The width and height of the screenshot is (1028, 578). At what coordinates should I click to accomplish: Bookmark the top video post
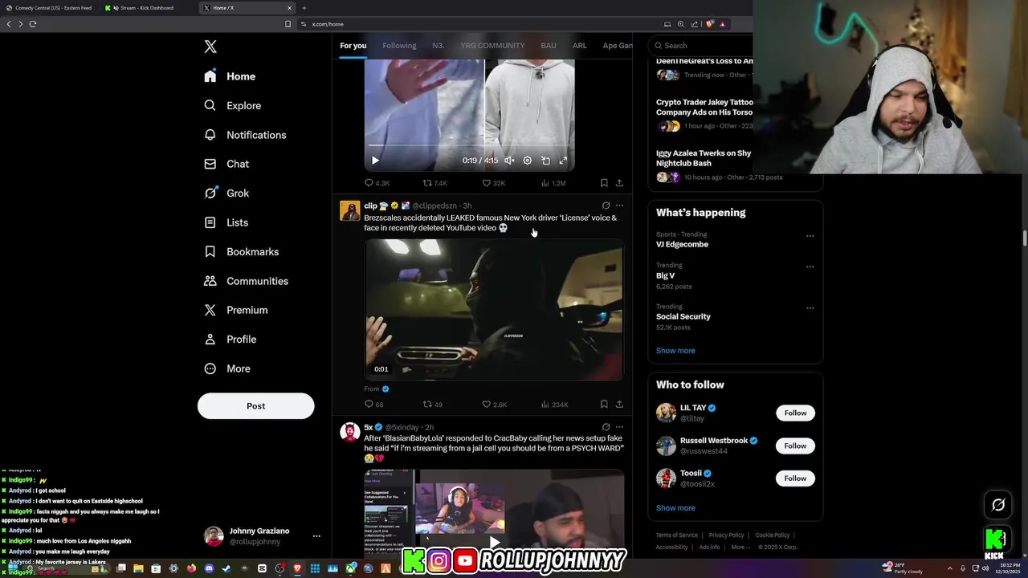tap(604, 183)
